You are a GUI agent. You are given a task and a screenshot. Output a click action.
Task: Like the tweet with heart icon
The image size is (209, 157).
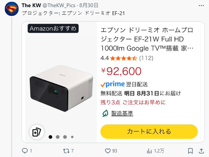coord(108,151)
